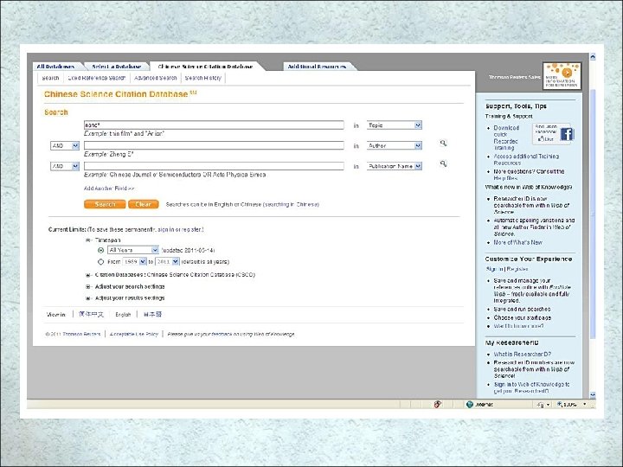The height and width of the screenshot is (467, 623).
Task: Go to Cited Reference Search
Action: tap(97, 78)
